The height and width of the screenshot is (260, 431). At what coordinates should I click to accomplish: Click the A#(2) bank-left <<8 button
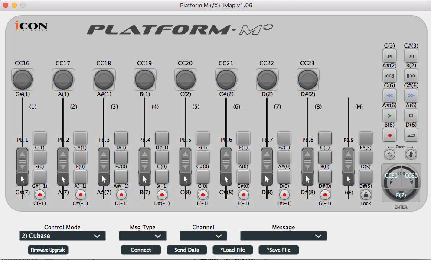point(389,76)
